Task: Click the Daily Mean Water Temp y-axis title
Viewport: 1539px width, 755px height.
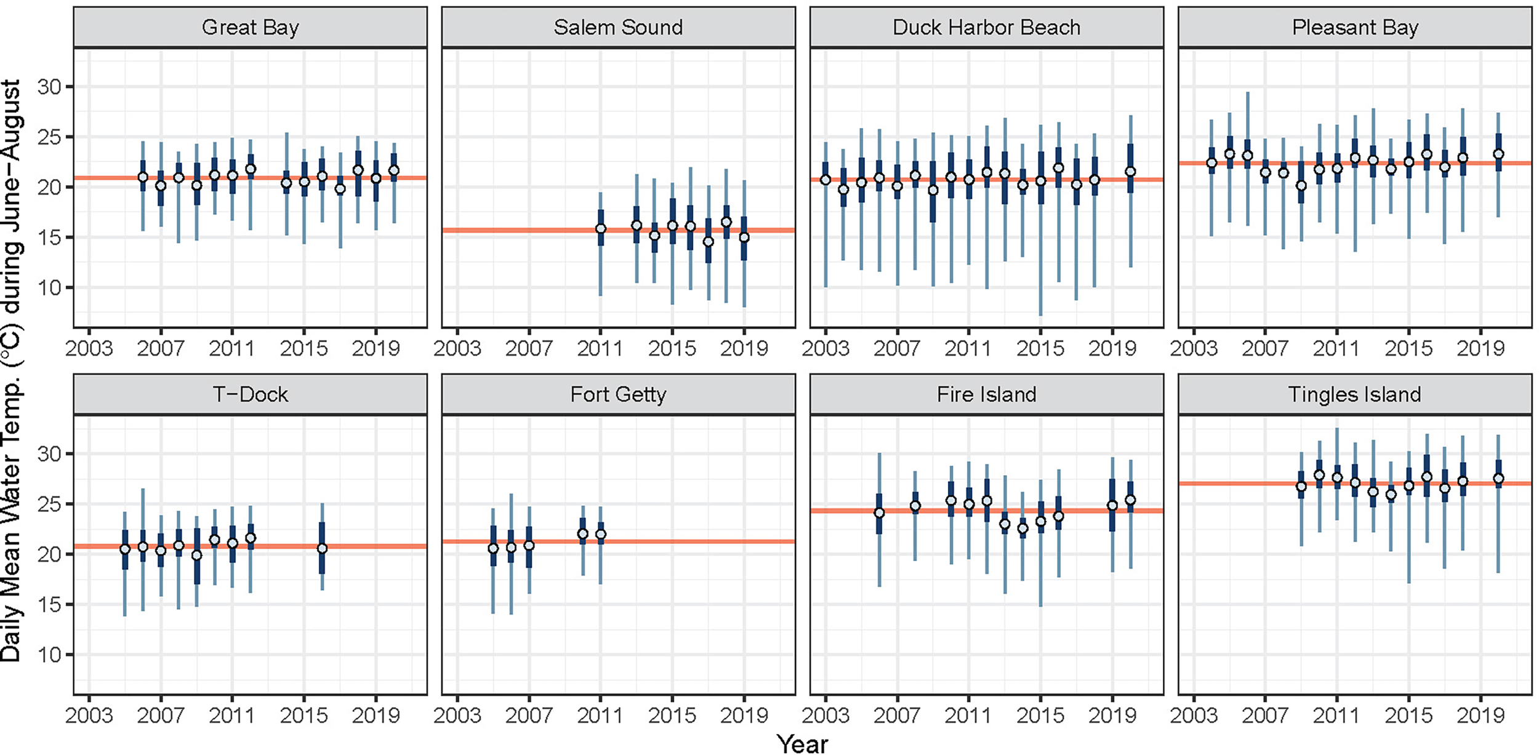Action: tap(11, 369)
